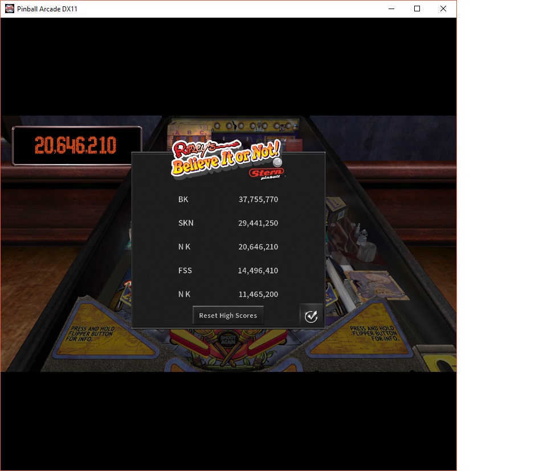
Task: Click the Reset High Scores button
Action: 228,316
